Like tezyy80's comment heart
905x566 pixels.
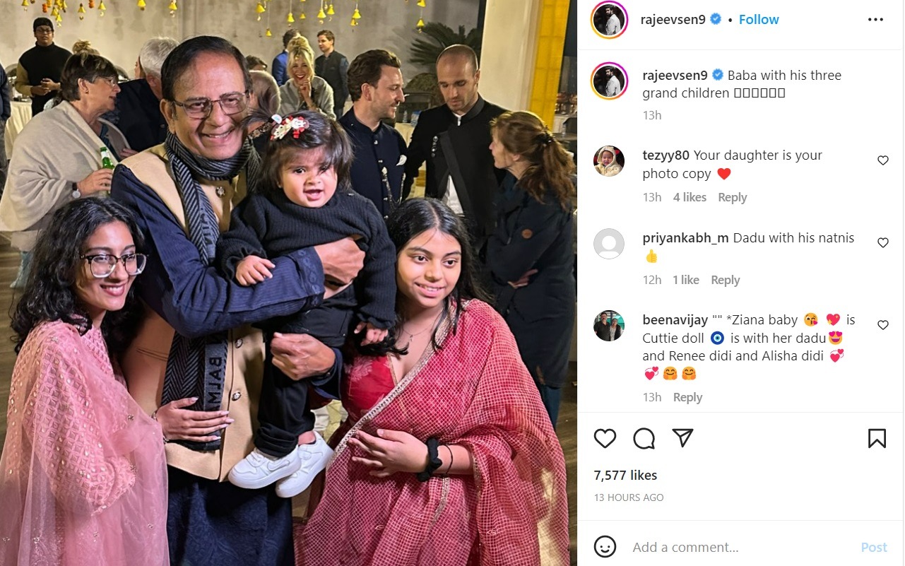point(882,160)
